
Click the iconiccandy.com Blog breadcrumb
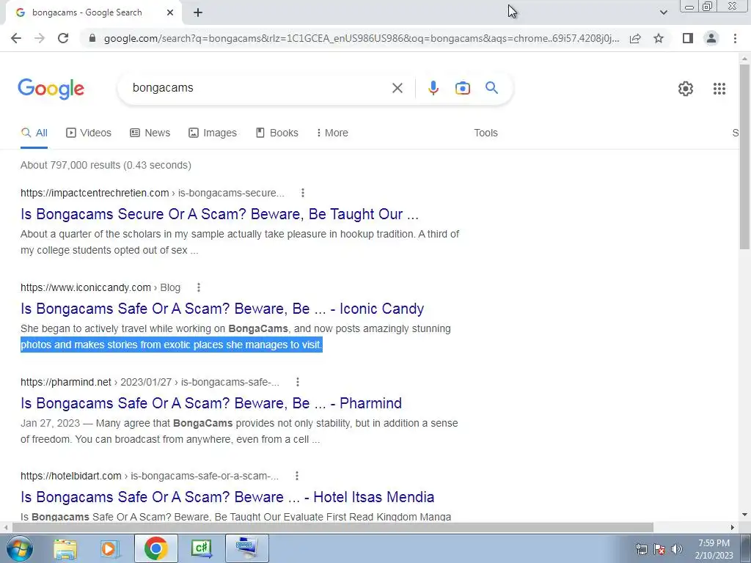[x=100, y=287]
